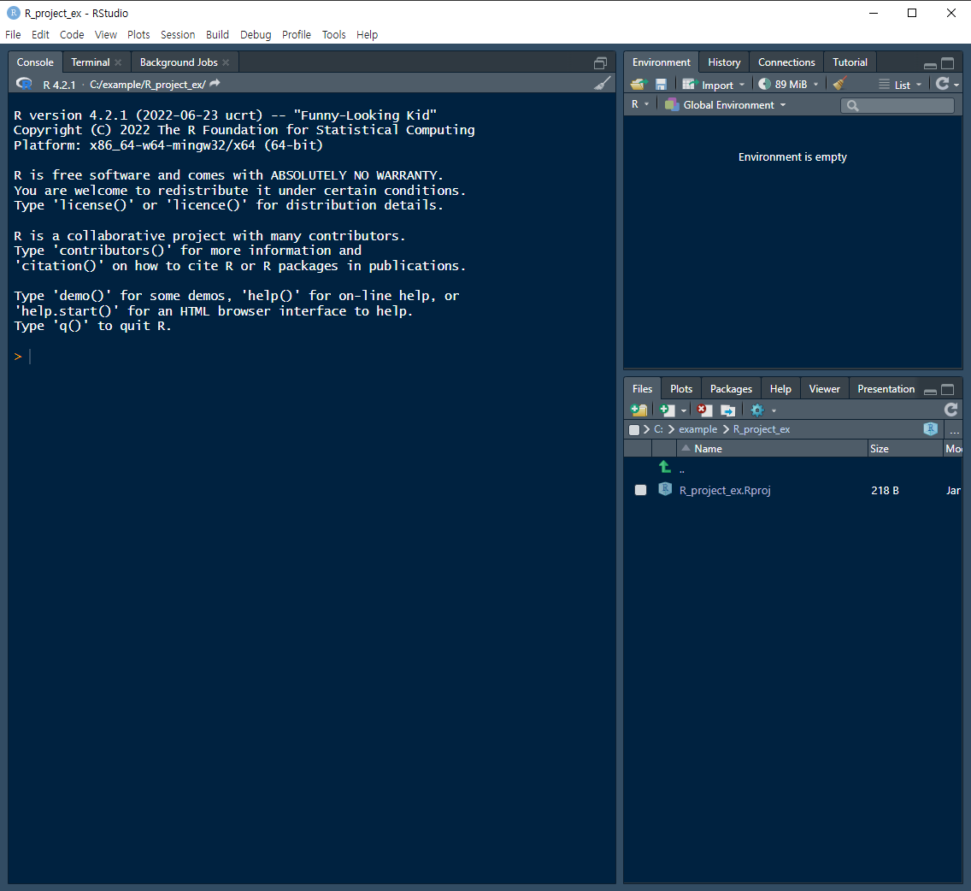Open the Help menu in menu bar
This screenshot has width=971, height=891.
click(368, 35)
